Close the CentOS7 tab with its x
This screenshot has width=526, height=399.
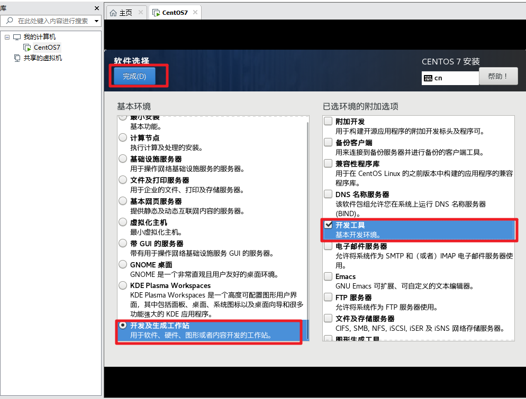(x=195, y=12)
